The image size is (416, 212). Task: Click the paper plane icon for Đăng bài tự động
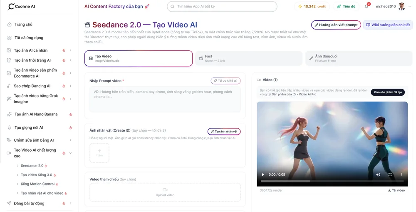point(9,203)
